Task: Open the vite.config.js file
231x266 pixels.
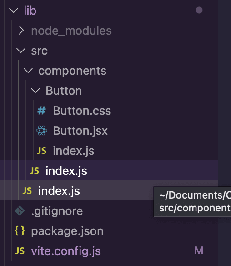Action: click(66, 251)
